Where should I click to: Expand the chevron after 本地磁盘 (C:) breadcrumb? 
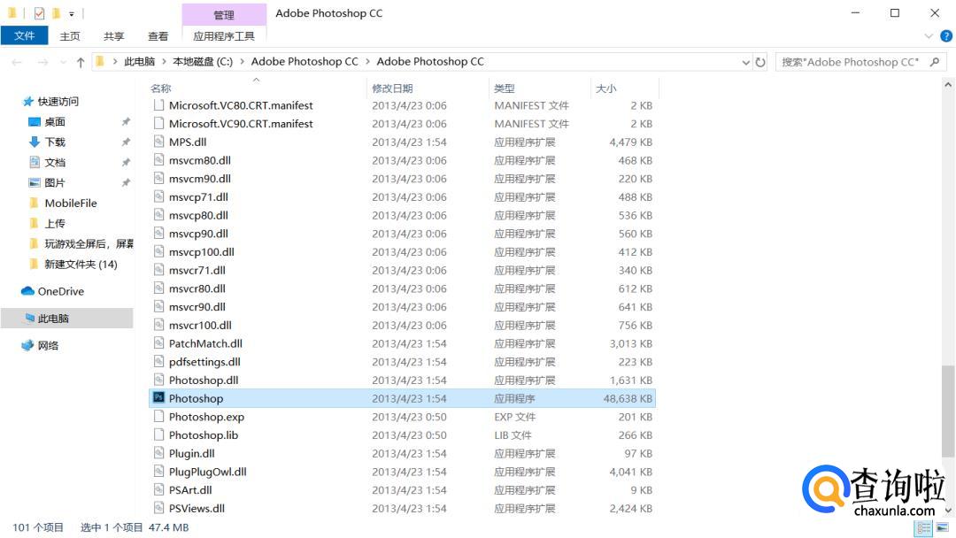point(242,62)
